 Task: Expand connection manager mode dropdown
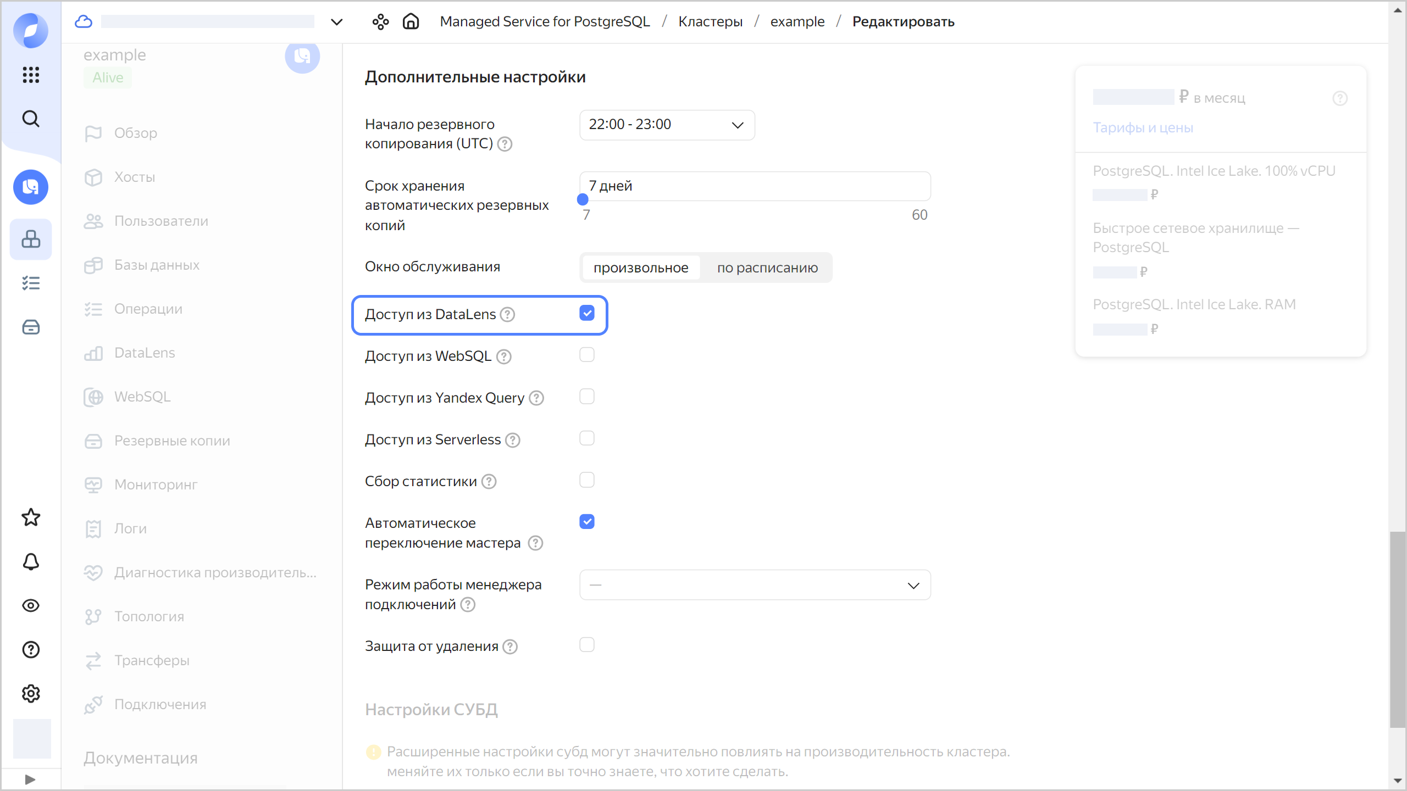click(x=755, y=585)
